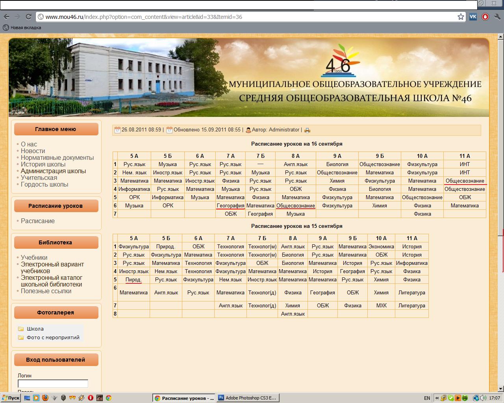
Task: Open the Учительская menu link
Action: [x=39, y=177]
